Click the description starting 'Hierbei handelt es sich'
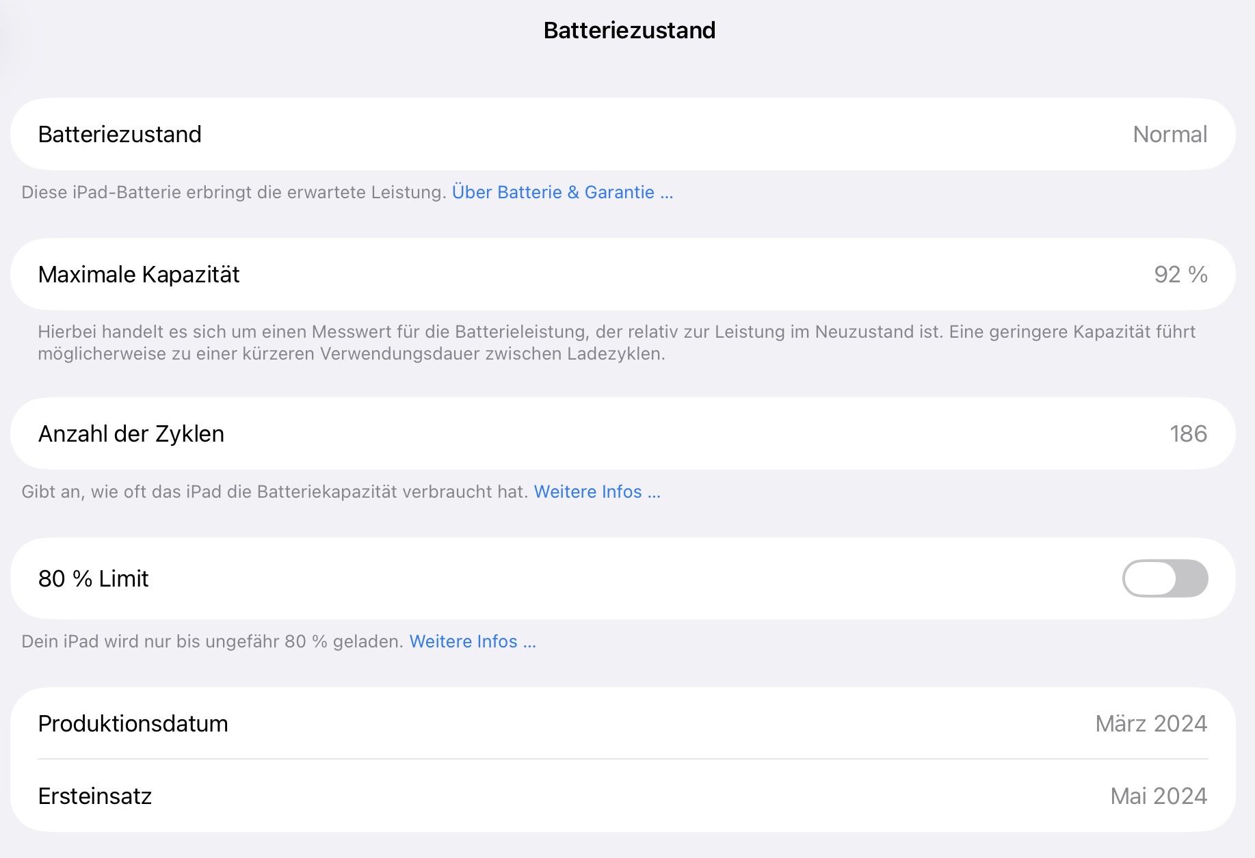The image size is (1255, 858). coord(617,343)
